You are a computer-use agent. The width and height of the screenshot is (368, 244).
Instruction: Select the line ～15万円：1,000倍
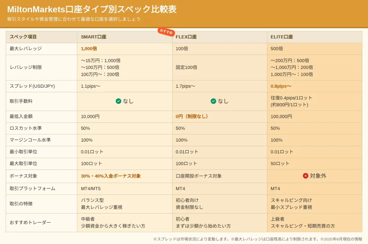(x=101, y=60)
